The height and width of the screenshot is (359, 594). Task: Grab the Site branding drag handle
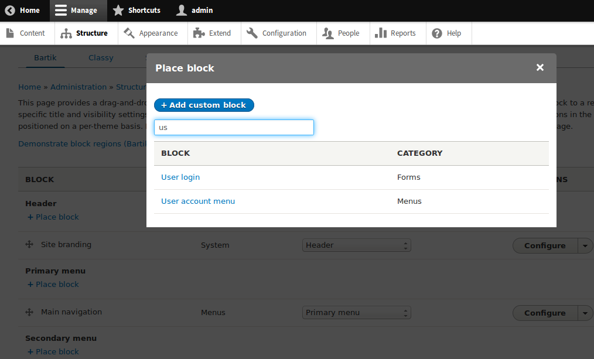(x=29, y=245)
